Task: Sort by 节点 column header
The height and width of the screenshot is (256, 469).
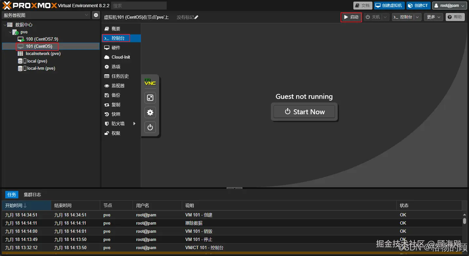Action: pyautogui.click(x=116, y=206)
